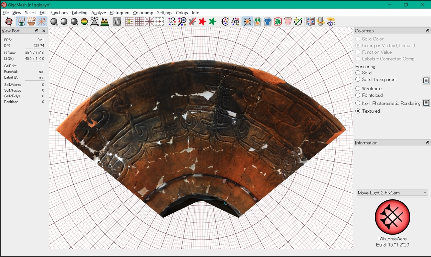Enable Non-Photorealistic Rendering option
The image size is (431, 257).
(358, 103)
